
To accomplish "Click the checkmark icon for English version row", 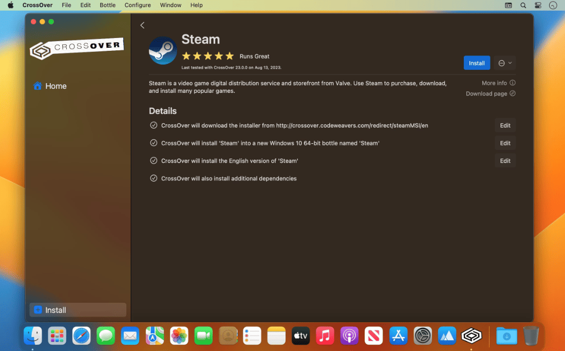I will pos(154,161).
